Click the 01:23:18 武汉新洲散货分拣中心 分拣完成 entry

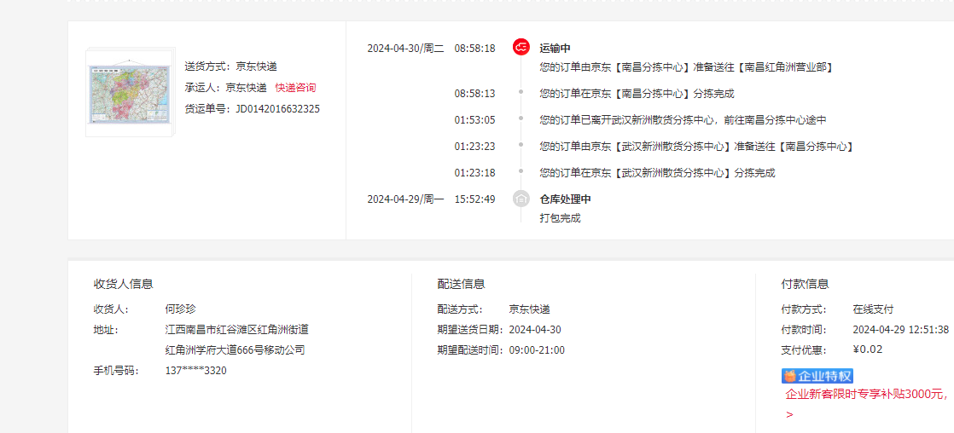(658, 173)
